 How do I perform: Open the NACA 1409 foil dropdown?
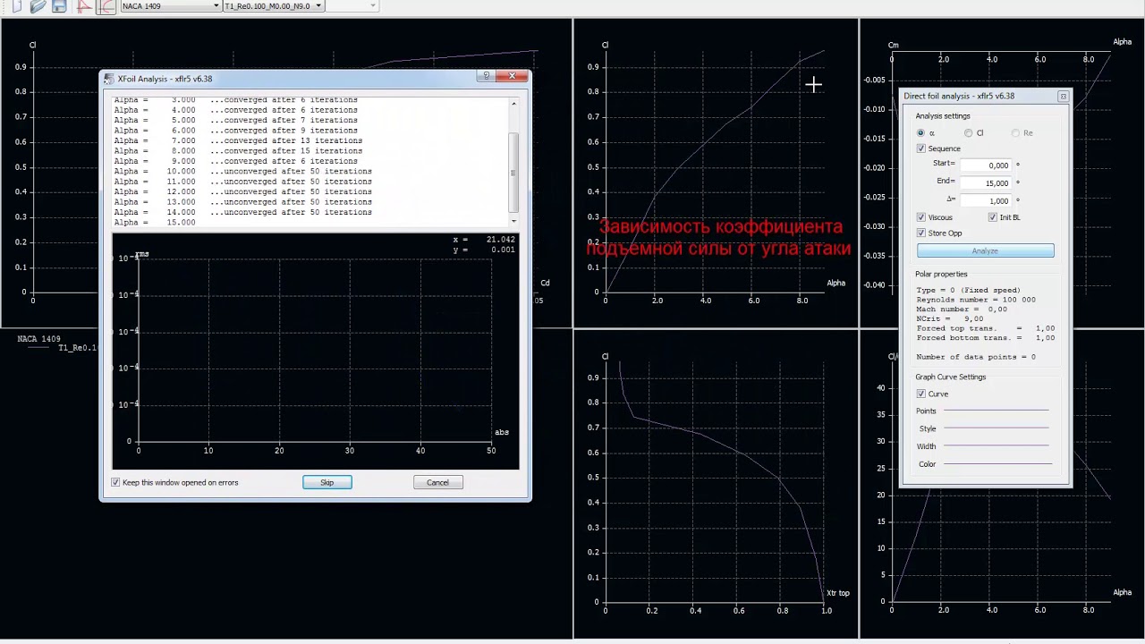[170, 5]
